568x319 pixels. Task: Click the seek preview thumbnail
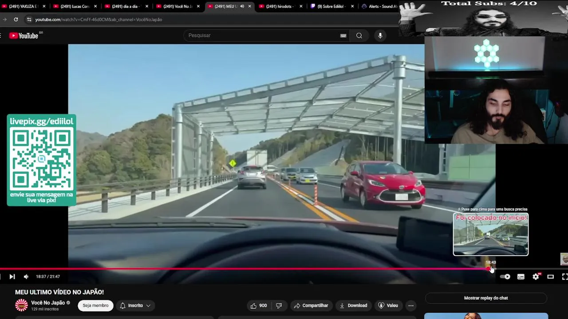click(x=491, y=234)
